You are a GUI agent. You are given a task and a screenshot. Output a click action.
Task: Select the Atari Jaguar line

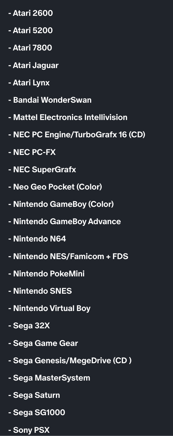[33, 65]
